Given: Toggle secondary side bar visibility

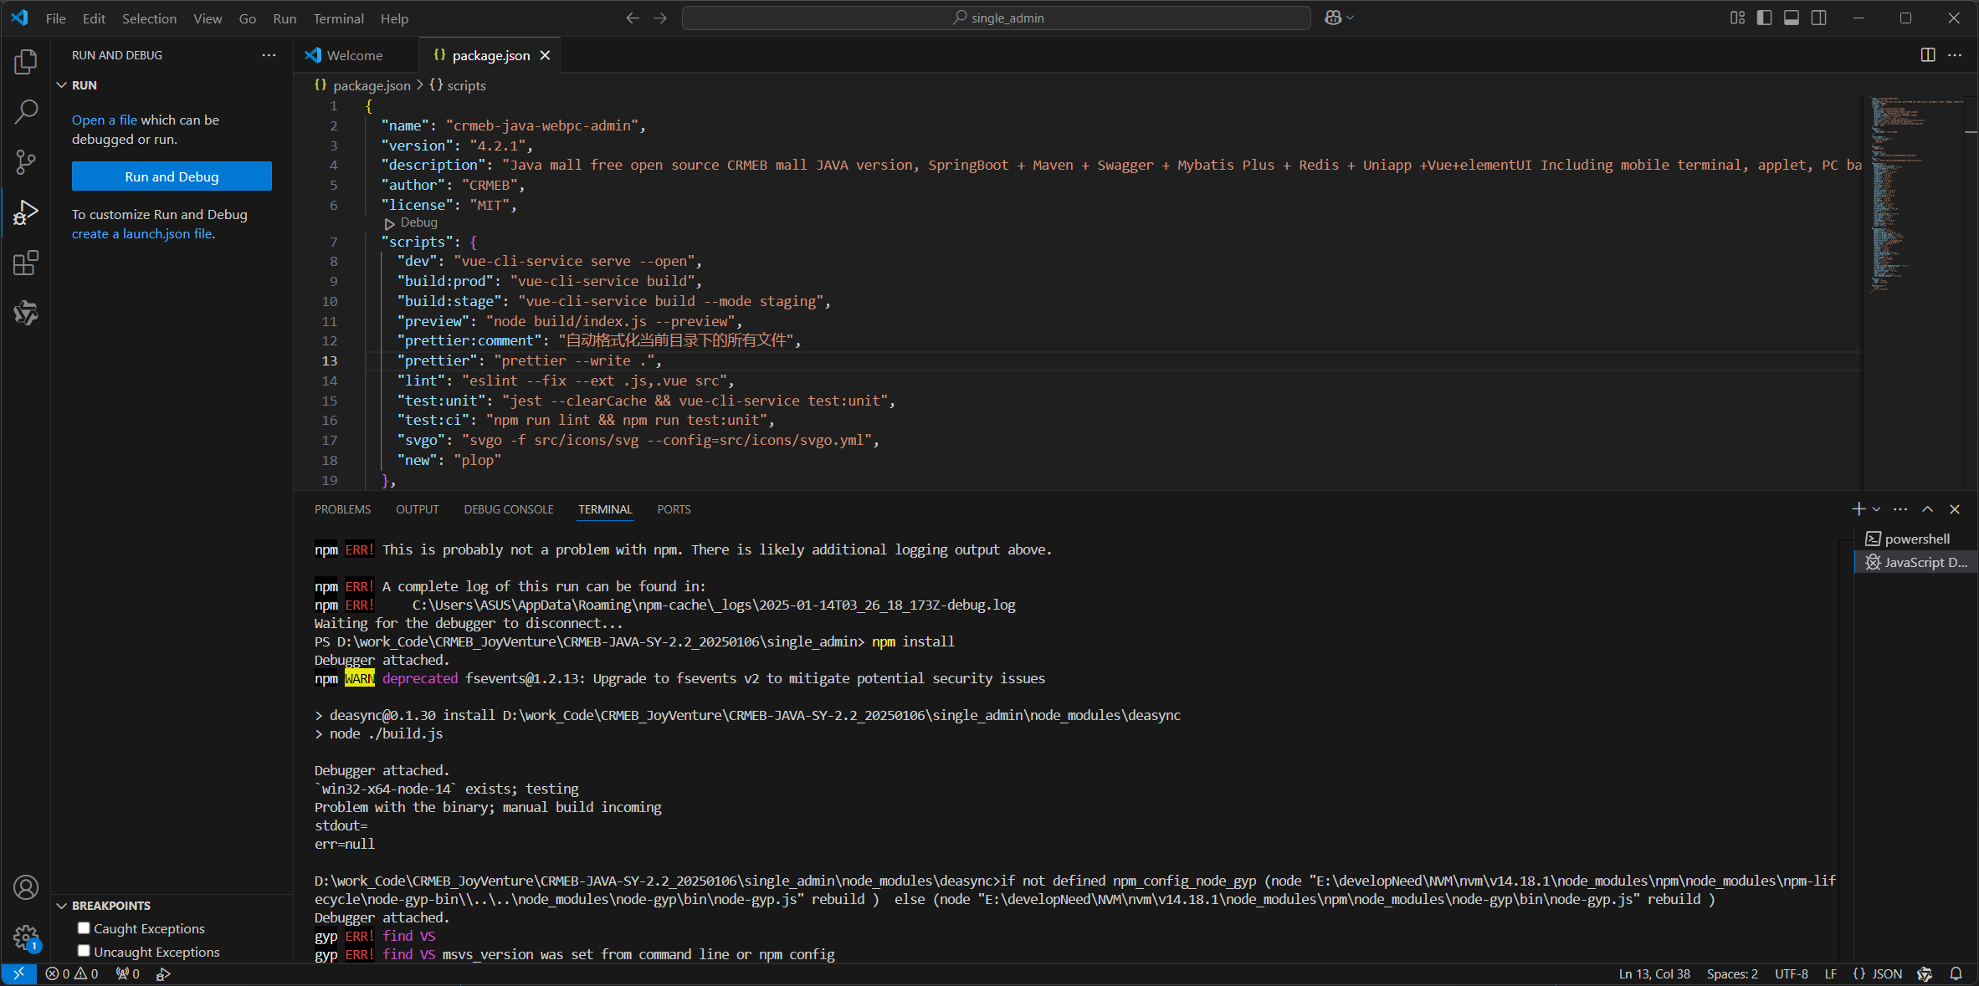Looking at the screenshot, I should [1818, 18].
